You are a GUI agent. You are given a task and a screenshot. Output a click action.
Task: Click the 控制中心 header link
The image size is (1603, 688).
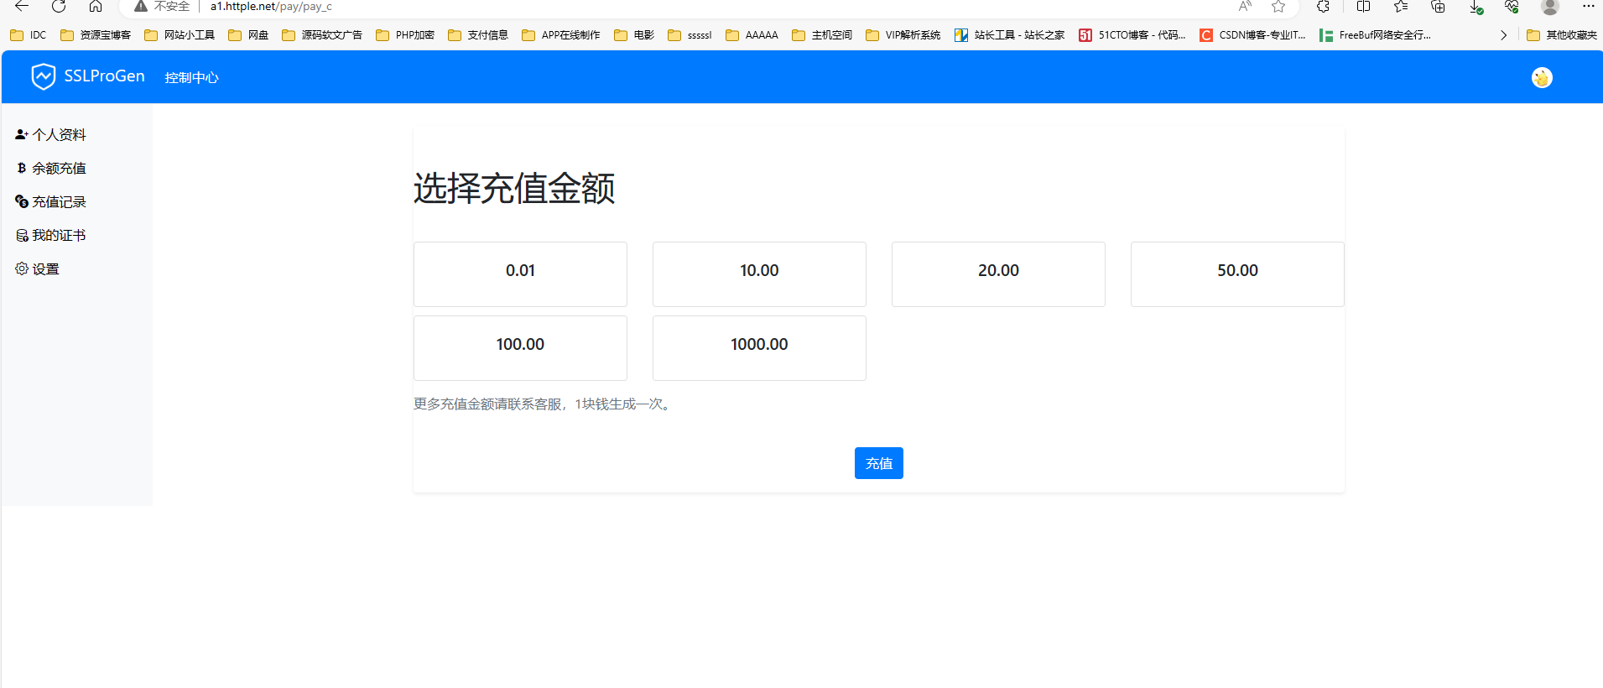(191, 77)
